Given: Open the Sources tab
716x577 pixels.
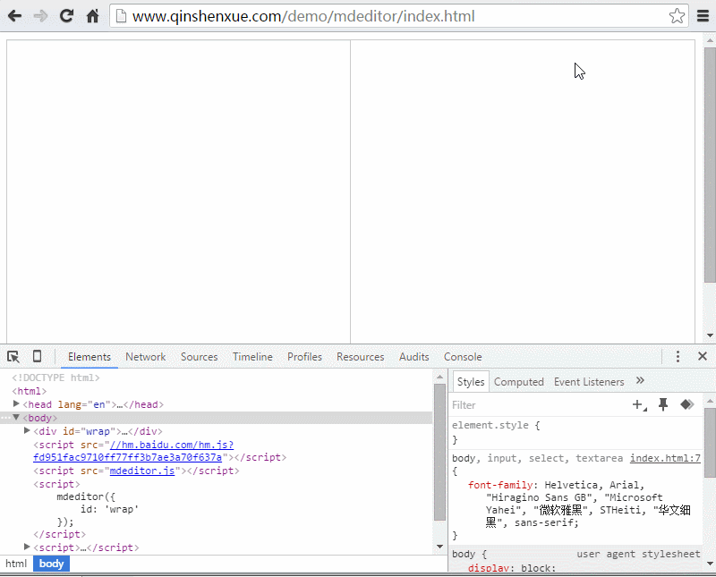Looking at the screenshot, I should tap(199, 357).
